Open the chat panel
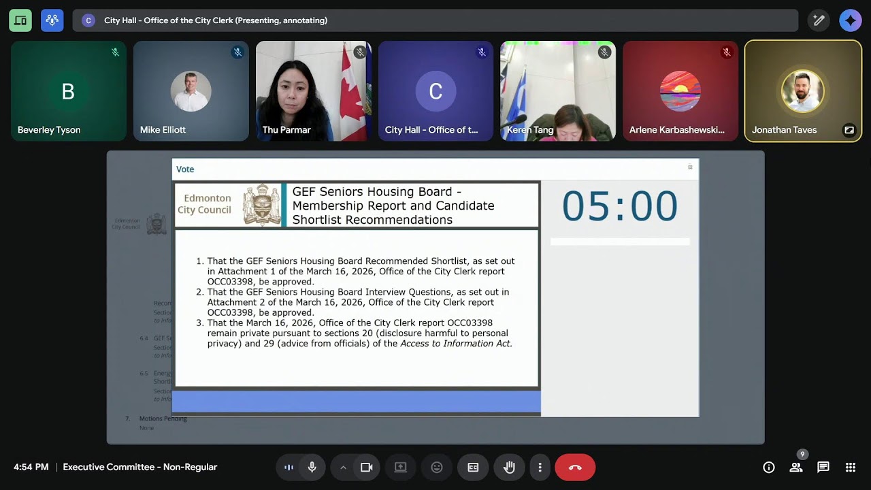 pos(823,468)
